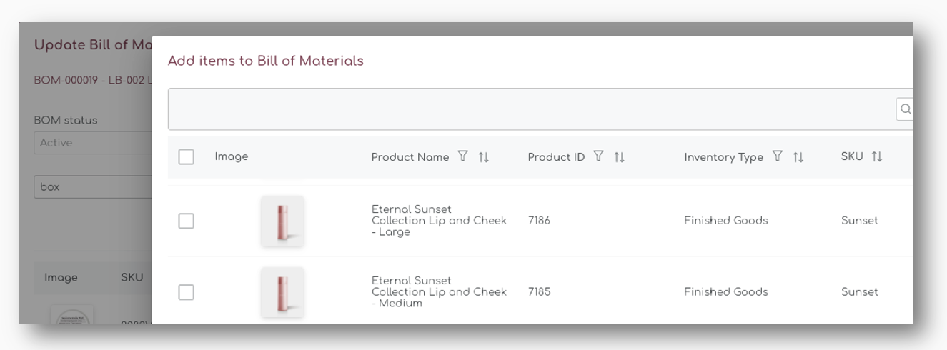Screen dimensions: 947x350
Task: Toggle the select-all header checkbox
Action: tap(186, 156)
